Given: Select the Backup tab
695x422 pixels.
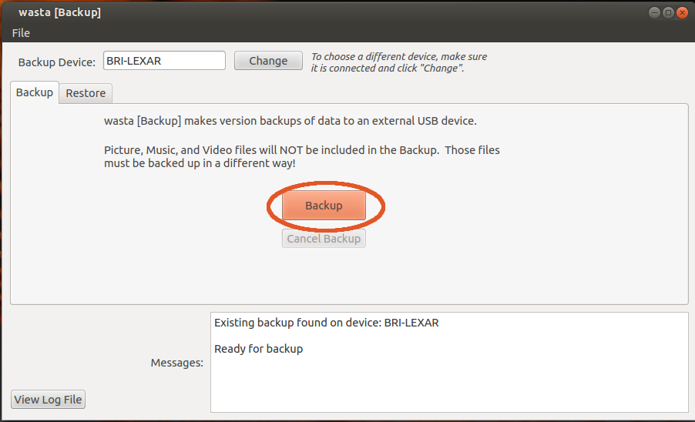Looking at the screenshot, I should 35,92.
